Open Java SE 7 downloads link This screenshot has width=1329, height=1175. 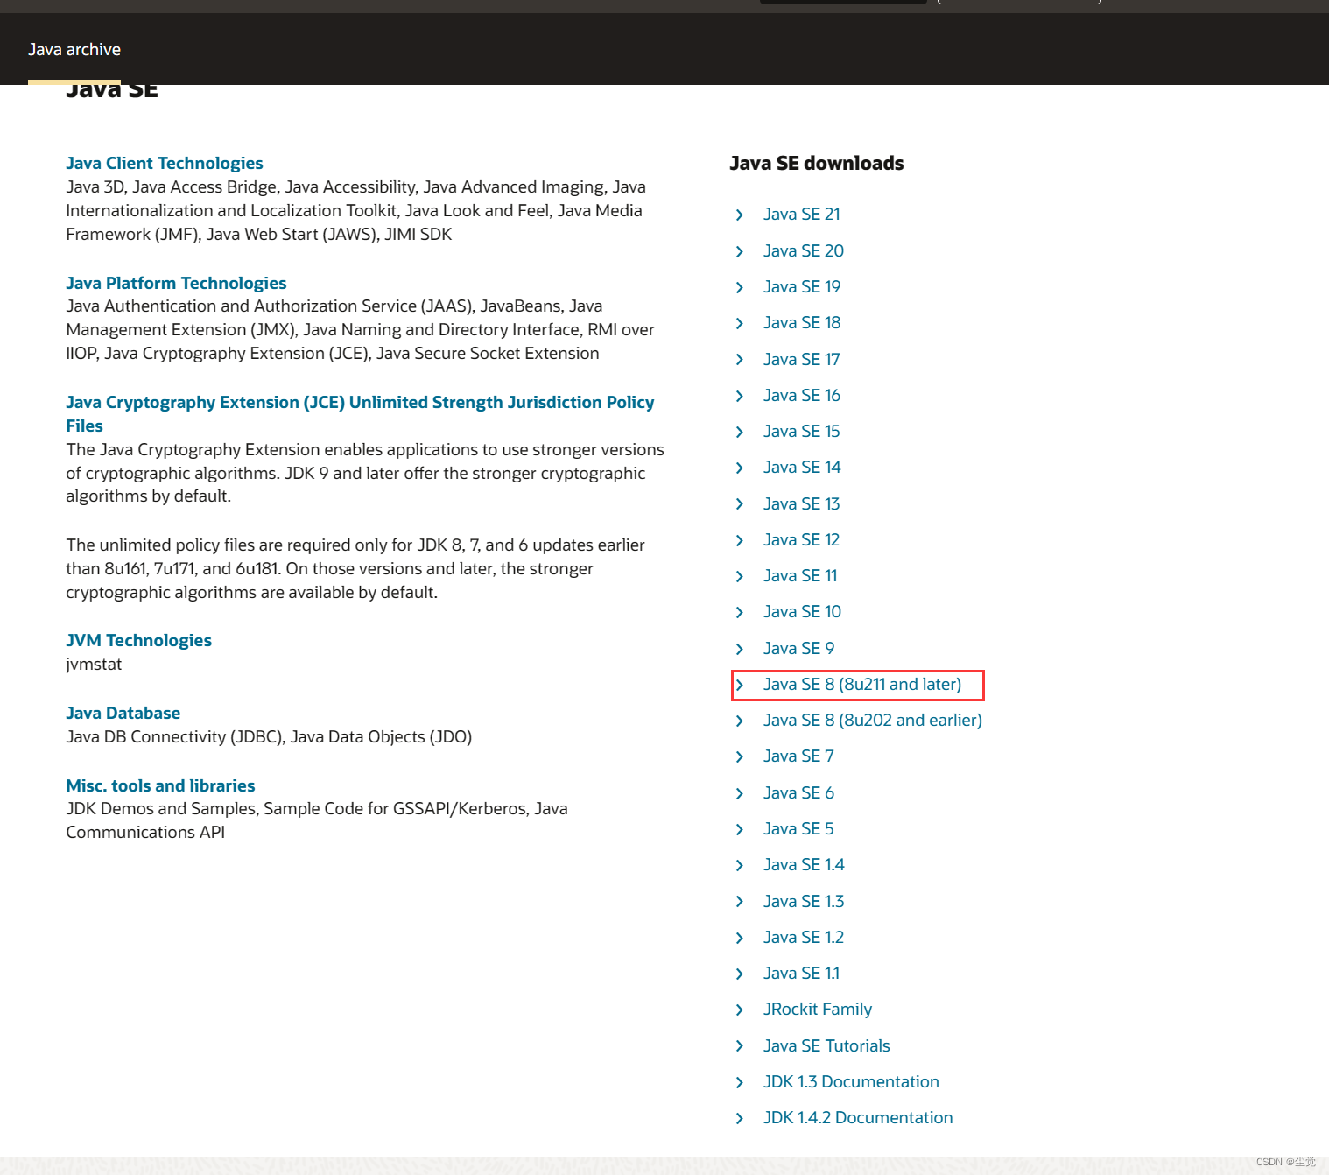coord(798,756)
